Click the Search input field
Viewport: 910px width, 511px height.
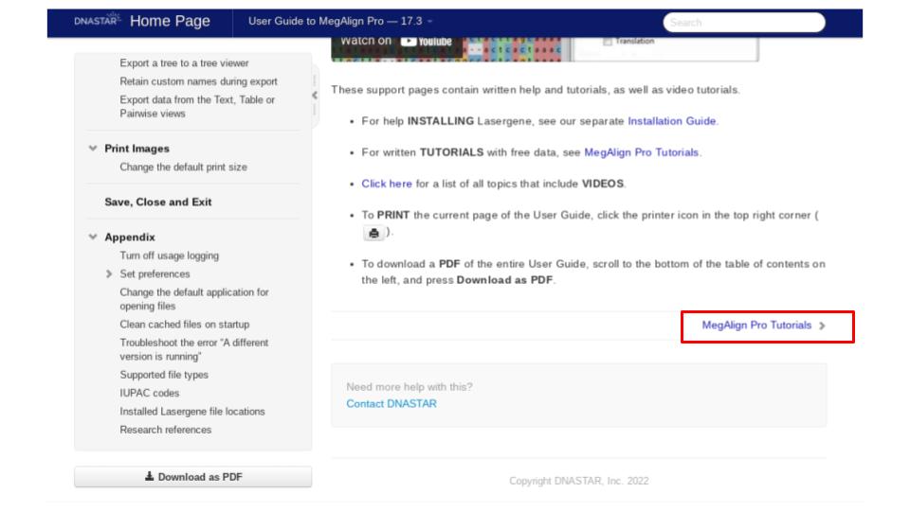tap(744, 23)
